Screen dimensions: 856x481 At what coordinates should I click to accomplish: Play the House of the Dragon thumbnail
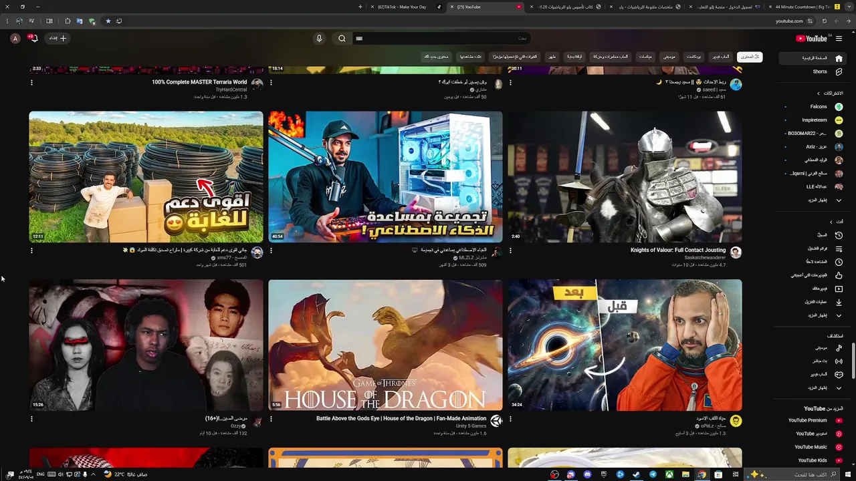click(385, 345)
